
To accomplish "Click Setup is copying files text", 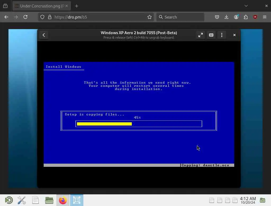I will point(94,114).
